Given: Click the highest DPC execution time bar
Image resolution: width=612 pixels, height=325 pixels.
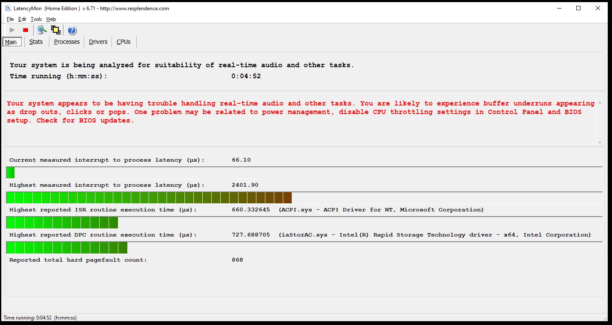Looking at the screenshot, I should [304, 248].
